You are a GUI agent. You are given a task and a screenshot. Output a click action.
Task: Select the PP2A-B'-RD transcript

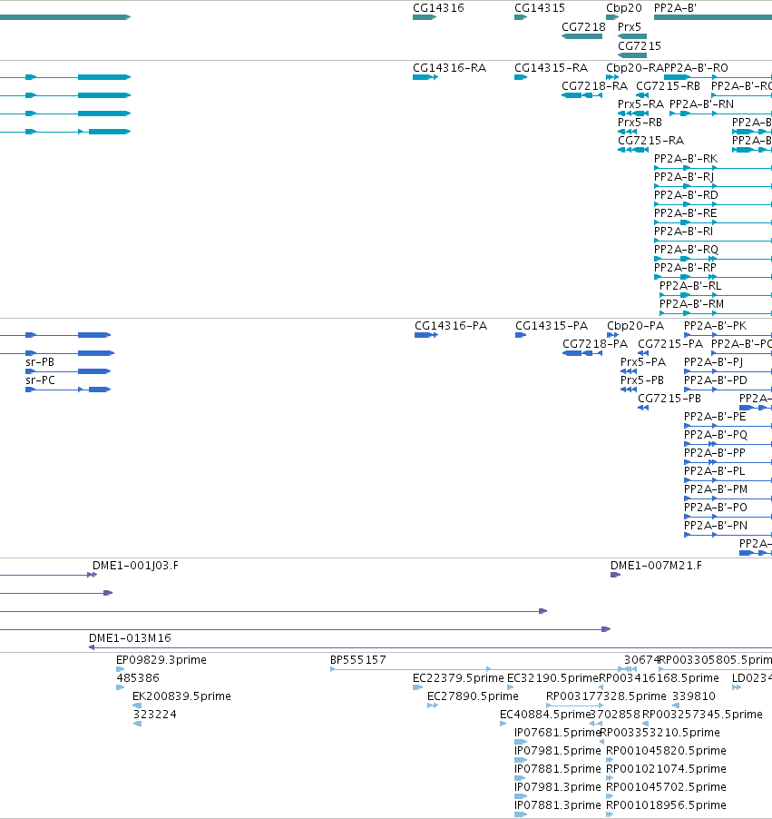(x=686, y=195)
